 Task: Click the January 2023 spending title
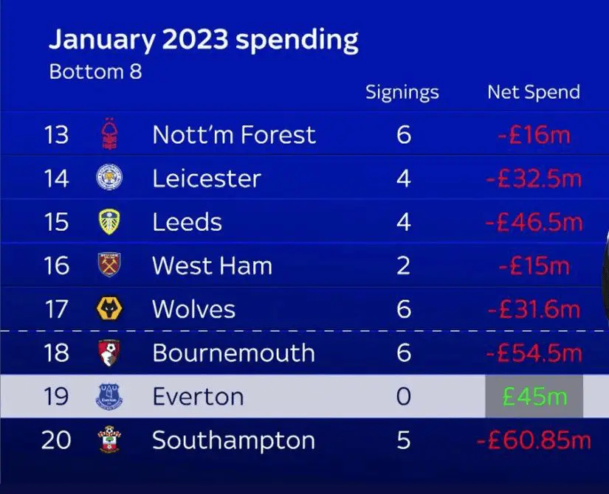pyautogui.click(x=204, y=40)
